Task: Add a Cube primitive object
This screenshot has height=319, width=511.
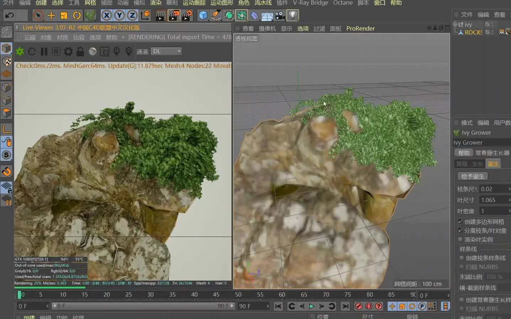Action: click(203, 15)
